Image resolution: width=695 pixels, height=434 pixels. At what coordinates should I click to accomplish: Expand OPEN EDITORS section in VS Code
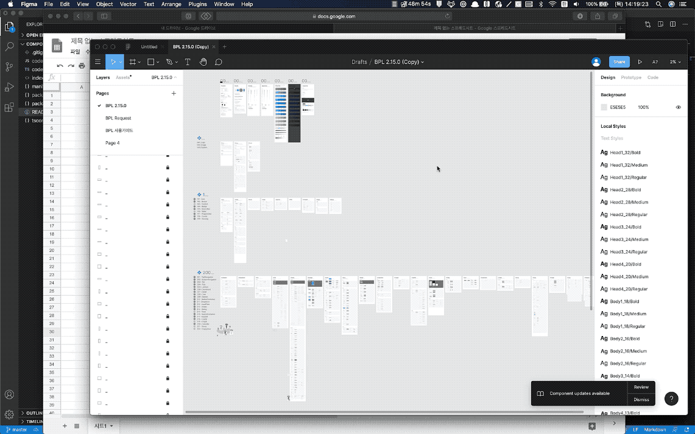click(x=23, y=35)
